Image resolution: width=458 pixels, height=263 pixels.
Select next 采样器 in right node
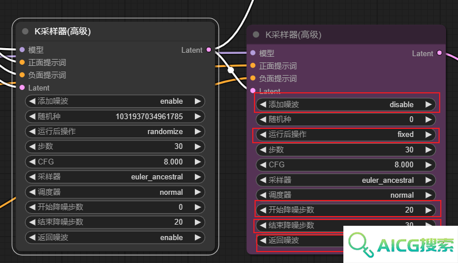coord(429,180)
